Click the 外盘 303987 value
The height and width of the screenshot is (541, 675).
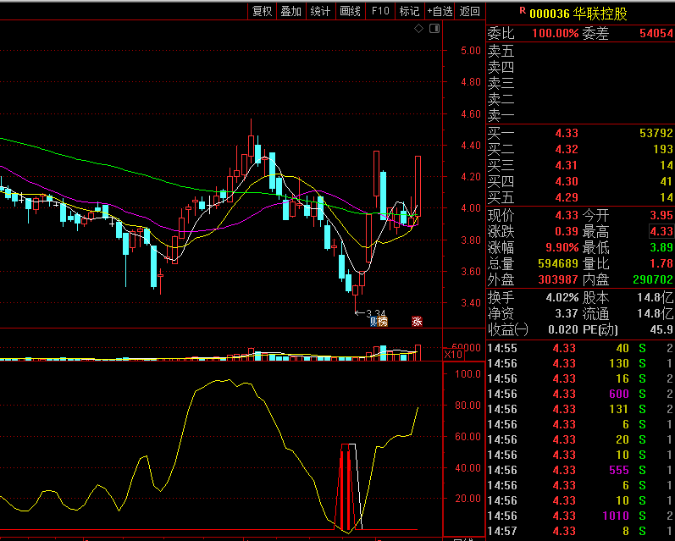coord(558,279)
